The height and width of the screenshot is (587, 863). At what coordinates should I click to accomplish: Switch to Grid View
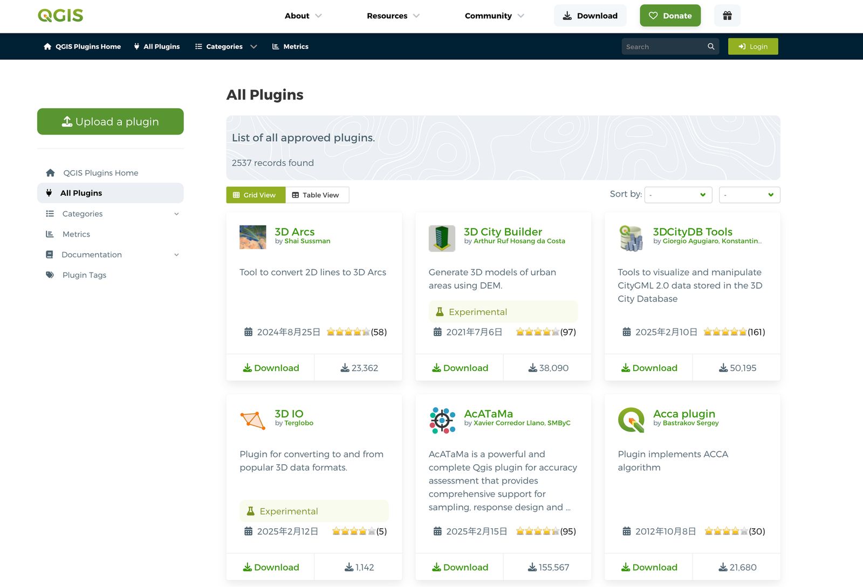tap(256, 195)
